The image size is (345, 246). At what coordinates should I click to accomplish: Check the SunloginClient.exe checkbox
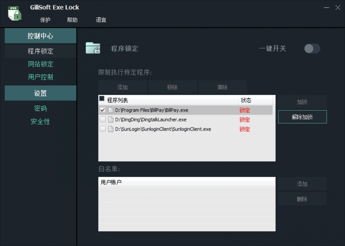[x=103, y=129]
